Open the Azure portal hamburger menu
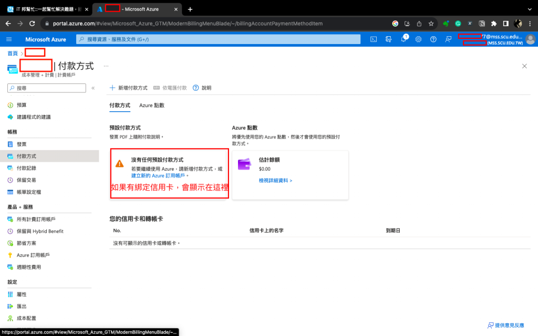538x336 pixels. [9, 39]
